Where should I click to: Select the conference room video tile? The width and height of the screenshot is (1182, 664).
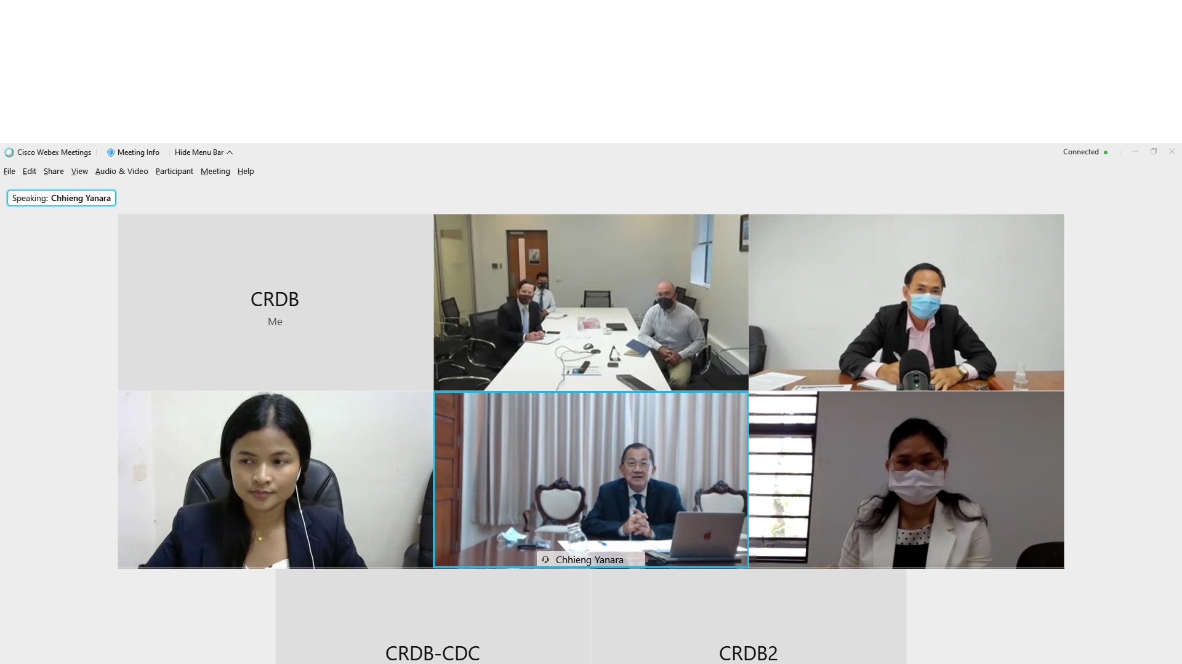coord(591,302)
